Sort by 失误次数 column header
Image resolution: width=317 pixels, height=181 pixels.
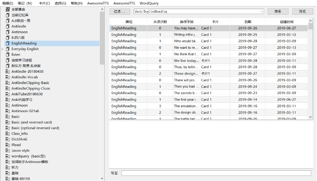(160, 22)
